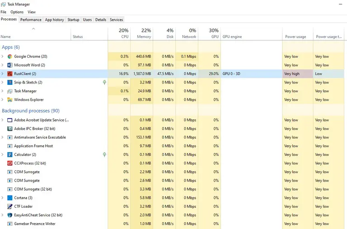Click Antimalware's 153.1 MB memory value
Viewport: 347px width, 229px height.
[x=143, y=137]
